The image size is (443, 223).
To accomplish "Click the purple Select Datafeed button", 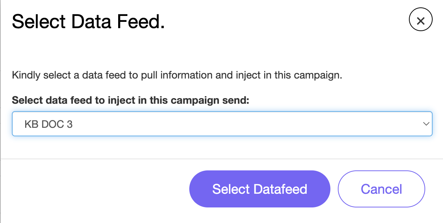I will point(260,189).
